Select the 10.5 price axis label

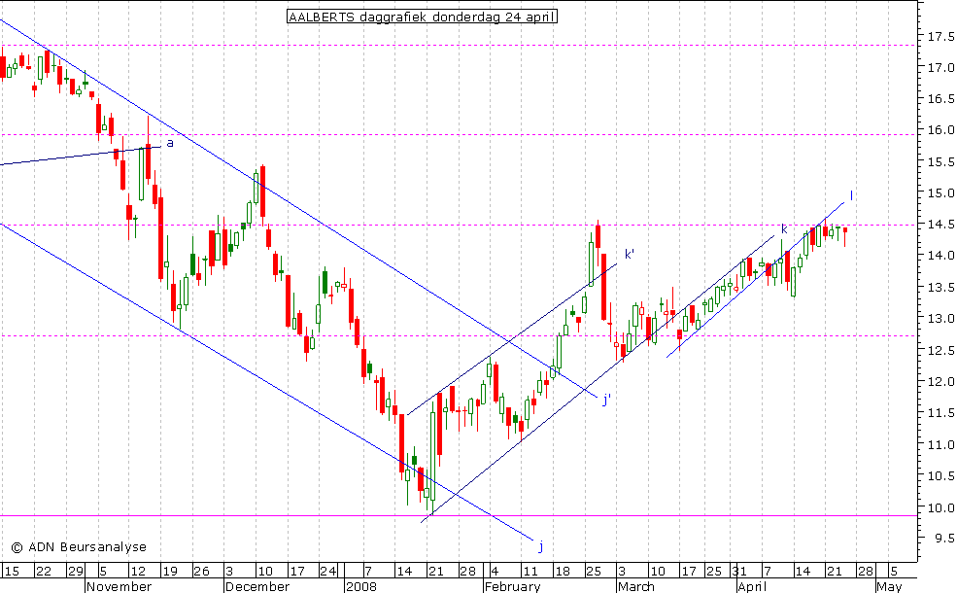click(x=940, y=475)
